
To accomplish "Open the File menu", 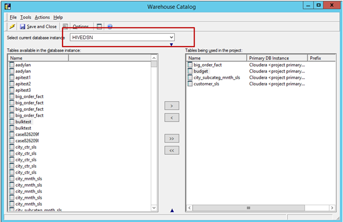I will coord(13,17).
